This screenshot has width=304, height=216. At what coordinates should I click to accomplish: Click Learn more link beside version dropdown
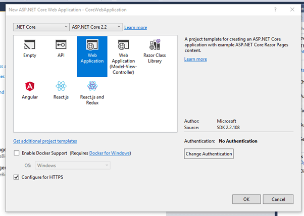[x=135, y=28]
